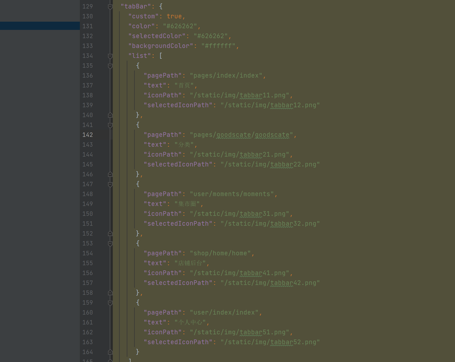The image size is (455, 362).
Task: Collapse the 店铺后台 object at line 153
Action: coord(110,244)
